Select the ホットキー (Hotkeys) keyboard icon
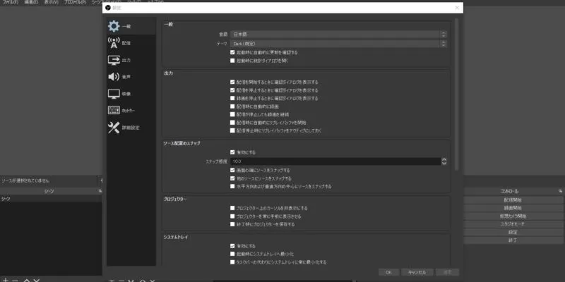 click(x=114, y=111)
